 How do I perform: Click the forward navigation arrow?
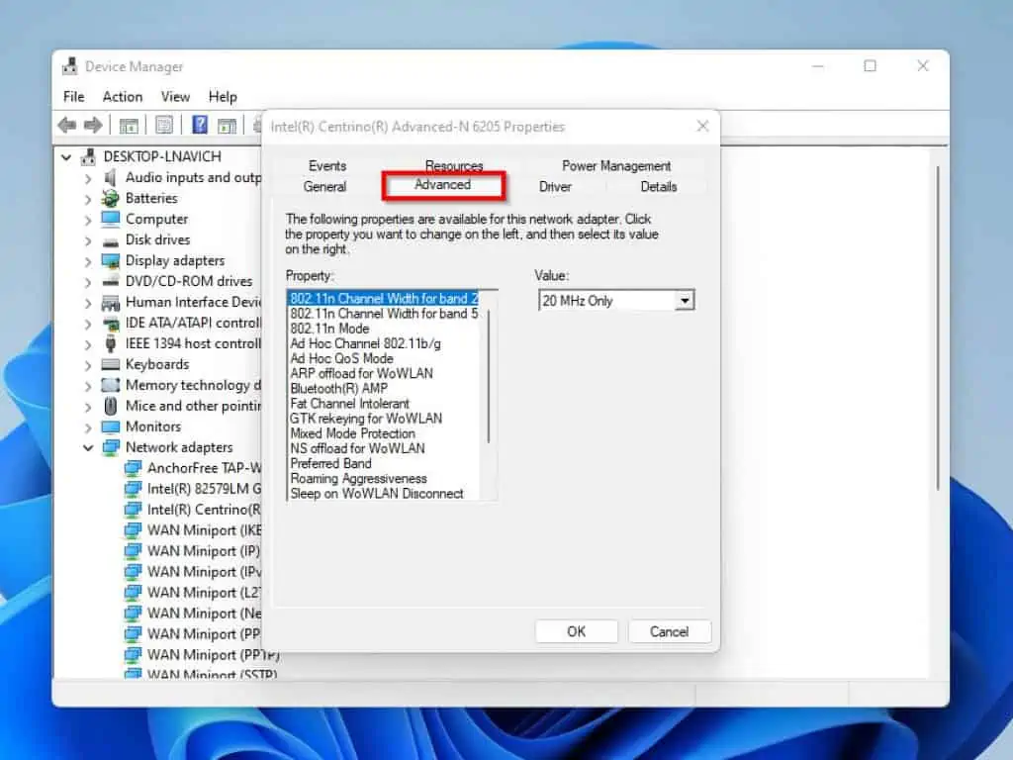93,125
